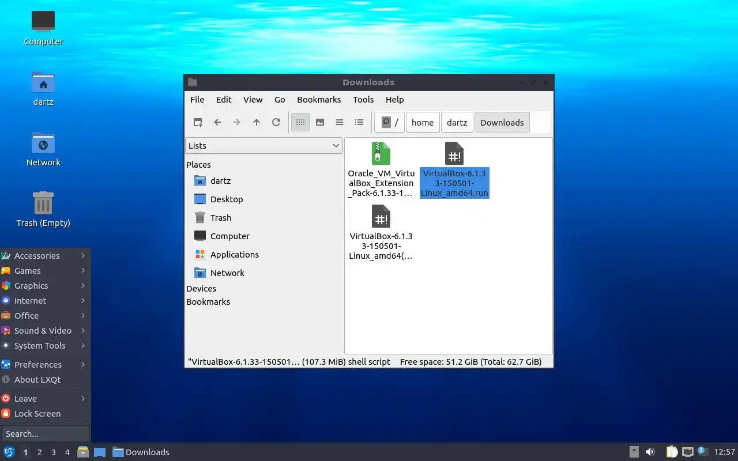Click the 'dartz' path button
738x461 pixels.
tap(457, 122)
